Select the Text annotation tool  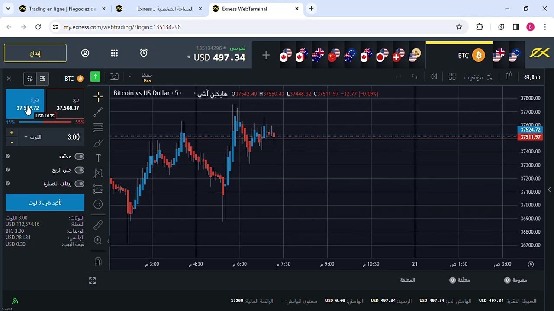click(98, 158)
